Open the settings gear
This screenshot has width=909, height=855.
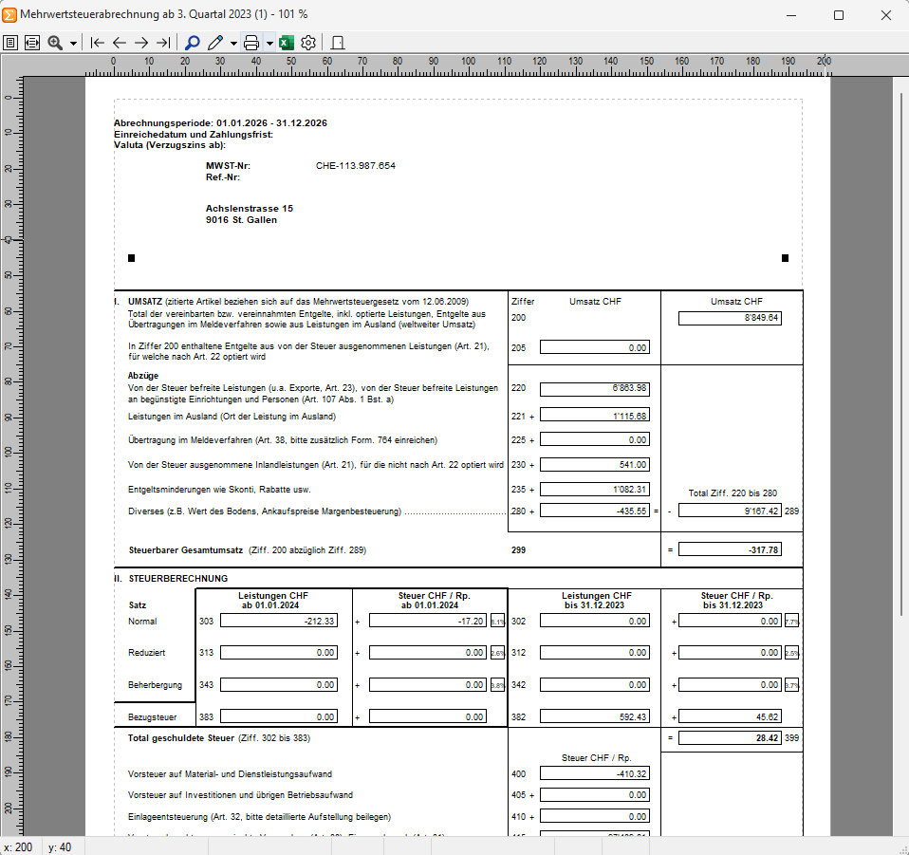308,43
